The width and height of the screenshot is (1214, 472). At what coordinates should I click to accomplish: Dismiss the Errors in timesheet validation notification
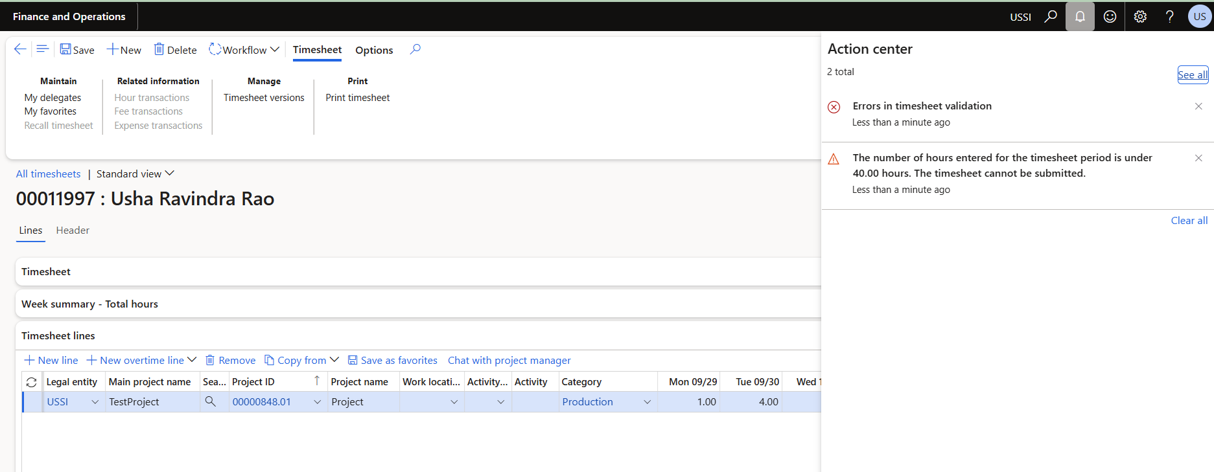pyautogui.click(x=1198, y=106)
